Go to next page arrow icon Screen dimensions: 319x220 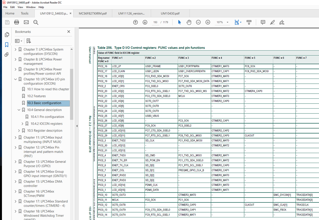(145, 22)
